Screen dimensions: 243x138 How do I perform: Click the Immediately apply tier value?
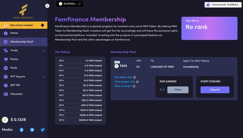[191, 67]
